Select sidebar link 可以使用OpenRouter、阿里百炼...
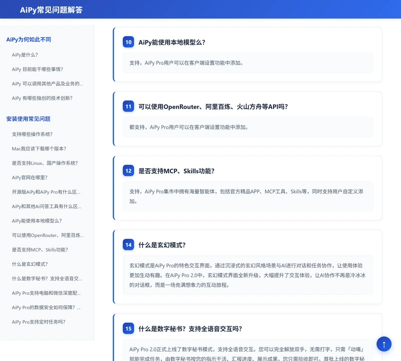 [x=48, y=235]
